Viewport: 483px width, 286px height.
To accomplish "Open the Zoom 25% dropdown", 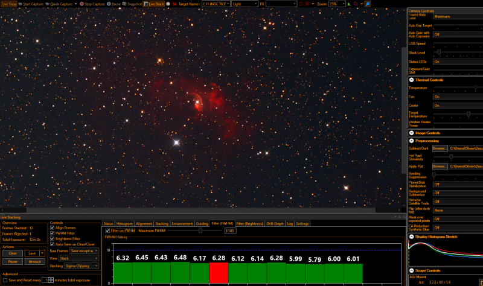I will (x=337, y=4).
